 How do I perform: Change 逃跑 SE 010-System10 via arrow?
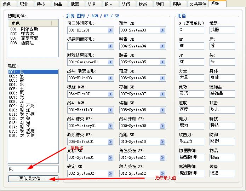162,141
